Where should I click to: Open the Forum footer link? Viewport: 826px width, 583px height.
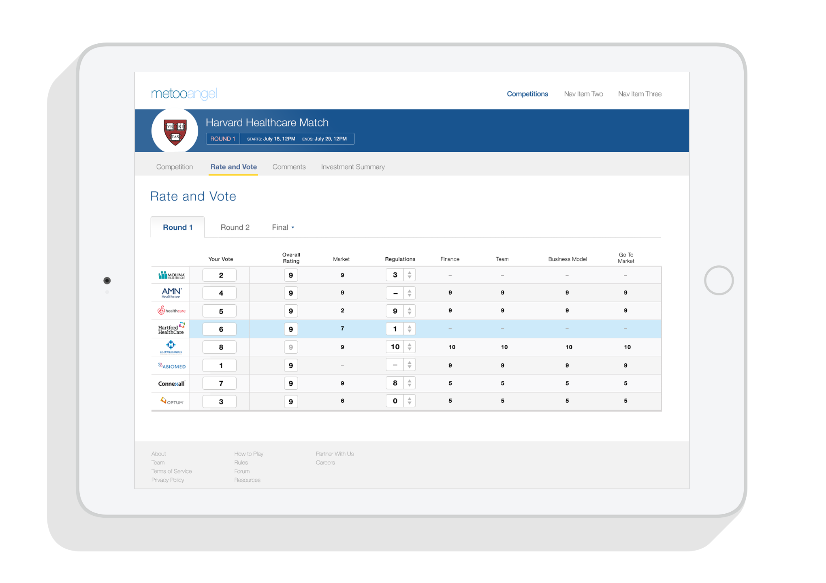242,471
